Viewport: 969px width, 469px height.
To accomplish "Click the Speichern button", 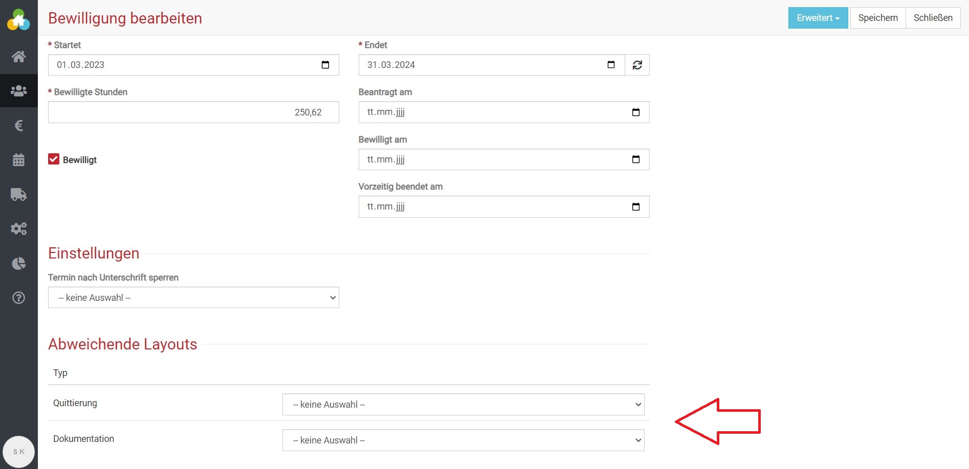I will (x=877, y=18).
